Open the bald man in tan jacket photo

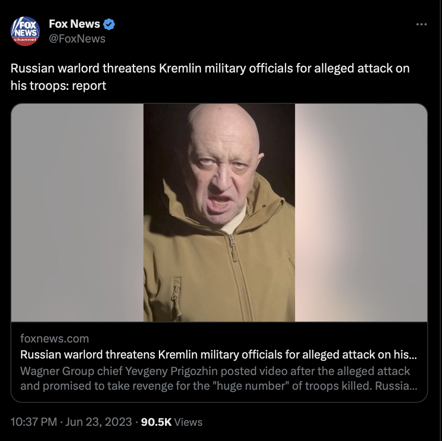pos(219,212)
